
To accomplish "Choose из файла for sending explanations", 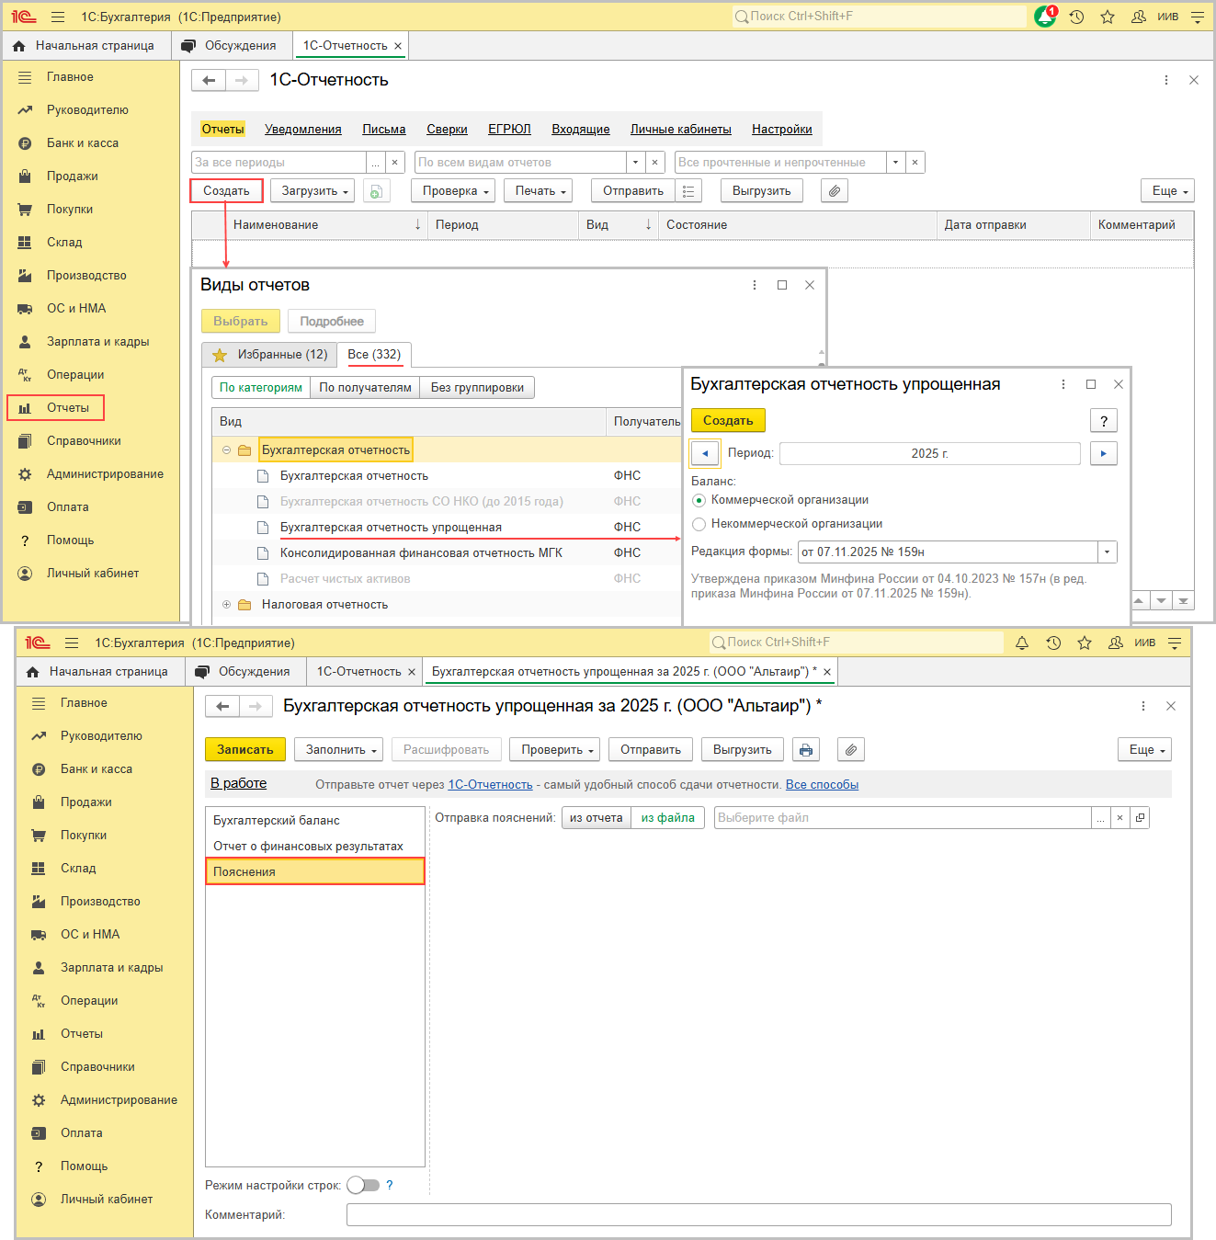I will tap(668, 817).
